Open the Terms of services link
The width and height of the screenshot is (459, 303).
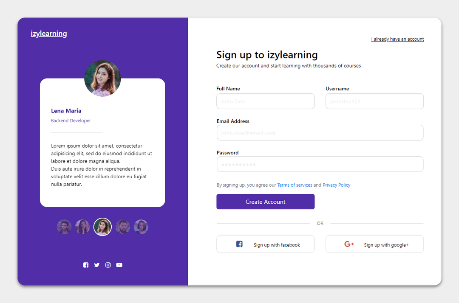point(295,185)
